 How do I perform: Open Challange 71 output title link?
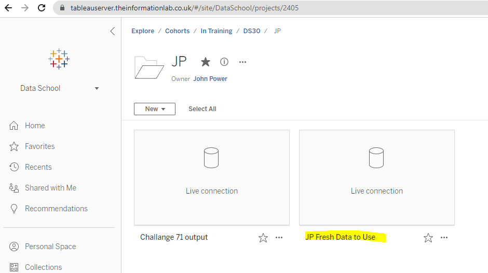(x=174, y=237)
